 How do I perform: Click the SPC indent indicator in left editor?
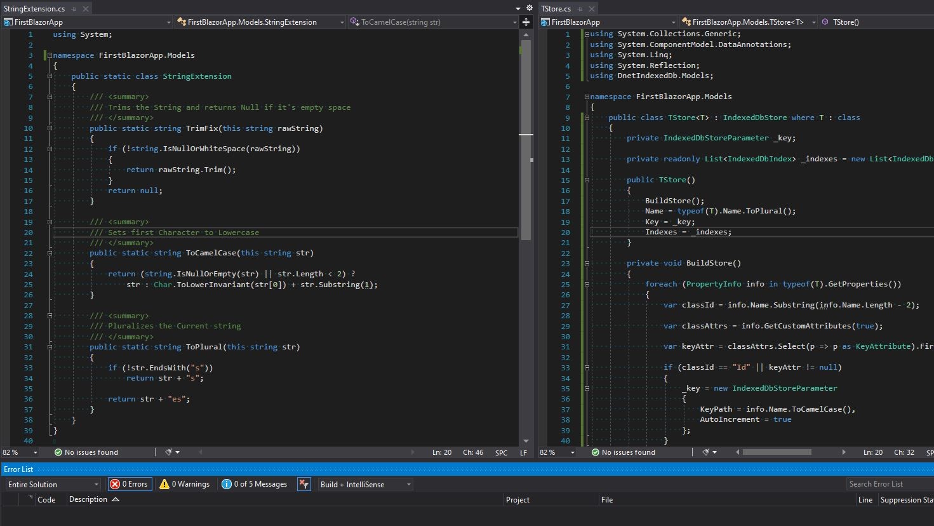pos(502,453)
